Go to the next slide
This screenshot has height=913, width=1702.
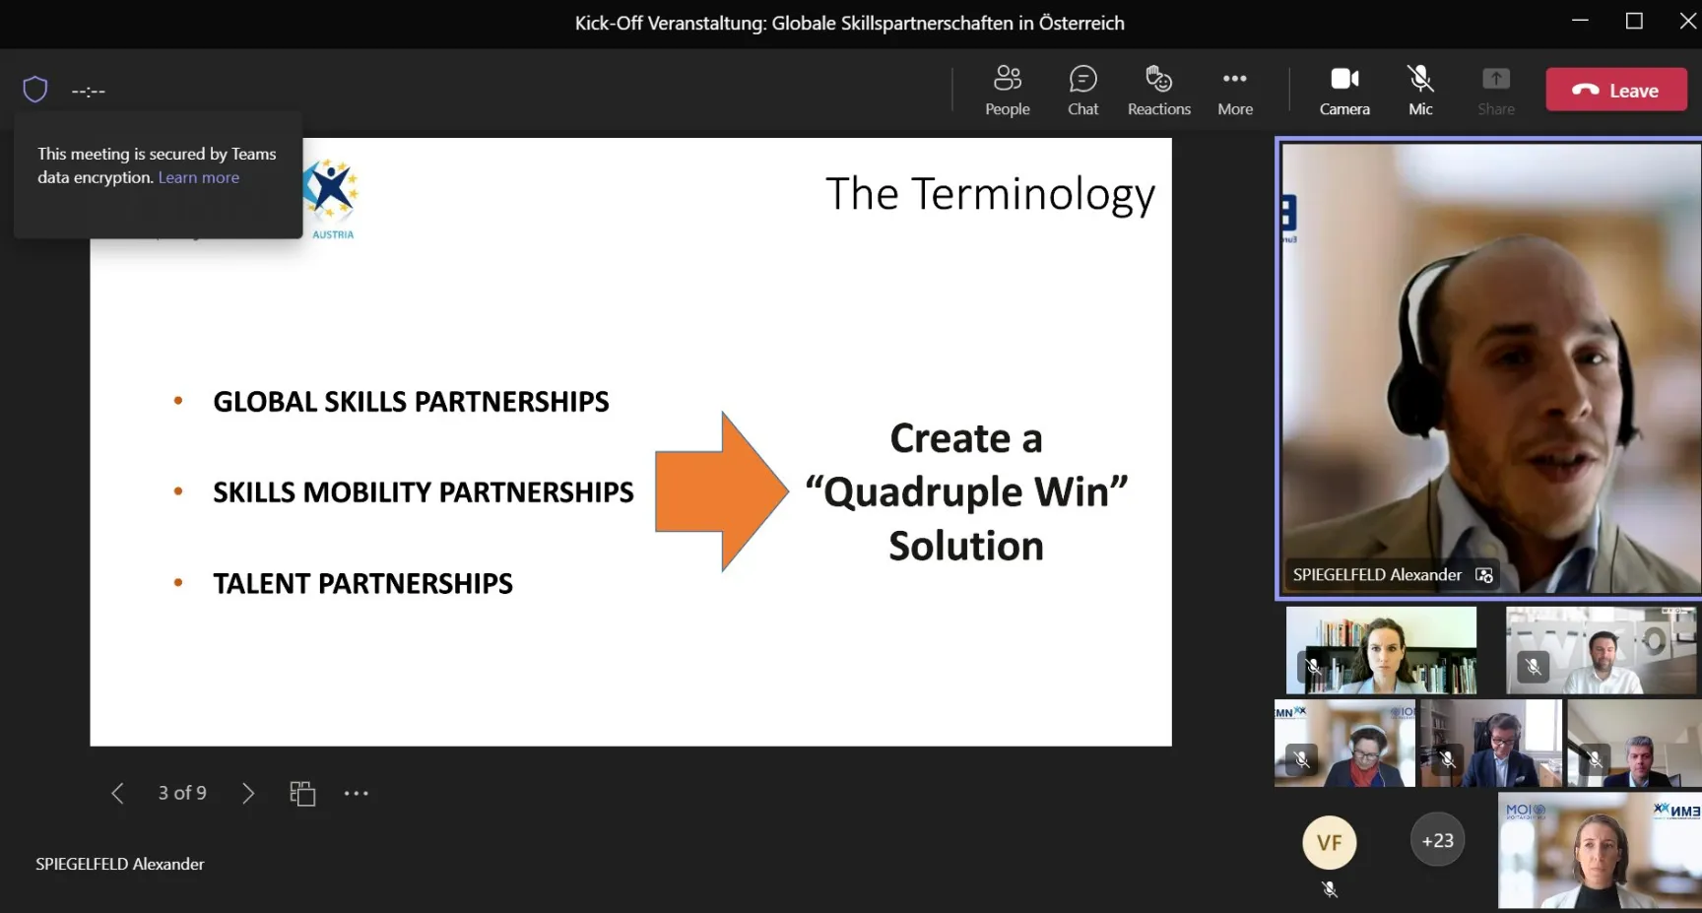(248, 793)
